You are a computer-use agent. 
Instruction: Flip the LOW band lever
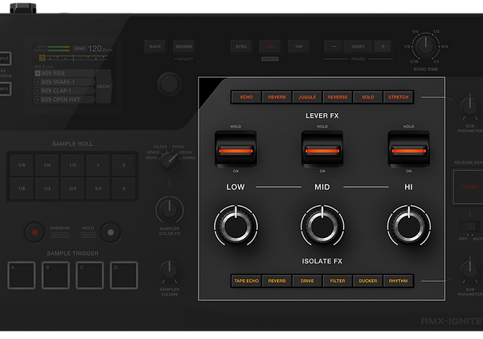pyautogui.click(x=236, y=149)
